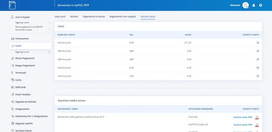Viewport: 272px width, 132px height.
Task: Click plus button beside Aggiungi conto
Action: tap(49, 52)
